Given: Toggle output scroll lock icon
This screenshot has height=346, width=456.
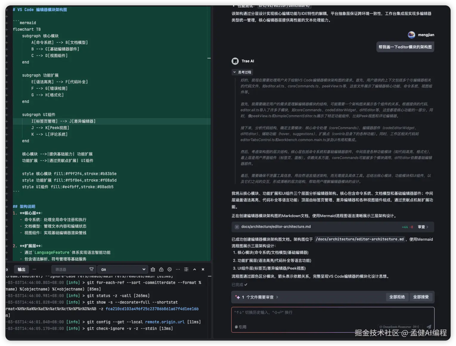Looking at the screenshot, I should pos(161,269).
